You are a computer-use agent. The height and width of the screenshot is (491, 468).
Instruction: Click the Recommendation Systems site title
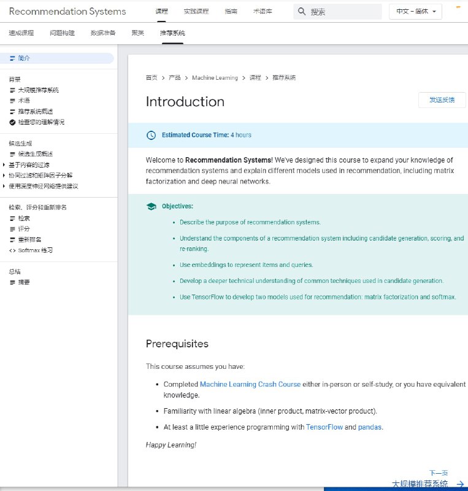pyautogui.click(x=67, y=11)
